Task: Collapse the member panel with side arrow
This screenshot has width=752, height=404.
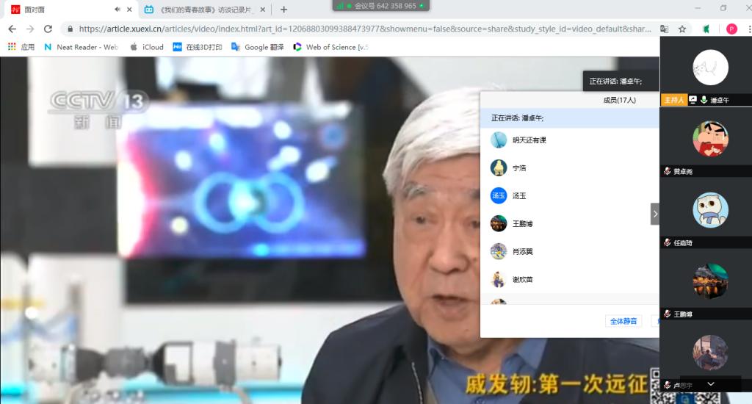Action: (x=655, y=214)
